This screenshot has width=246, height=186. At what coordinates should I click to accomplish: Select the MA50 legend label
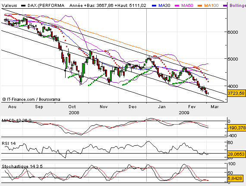coord(187,6)
